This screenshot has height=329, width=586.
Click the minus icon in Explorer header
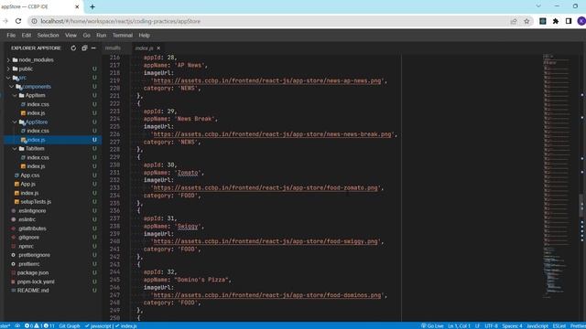(93, 48)
